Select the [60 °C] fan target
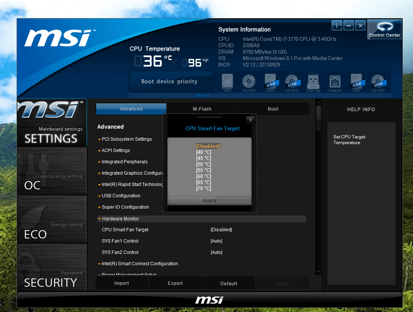This screenshot has width=413, height=312. pyautogui.click(x=204, y=177)
